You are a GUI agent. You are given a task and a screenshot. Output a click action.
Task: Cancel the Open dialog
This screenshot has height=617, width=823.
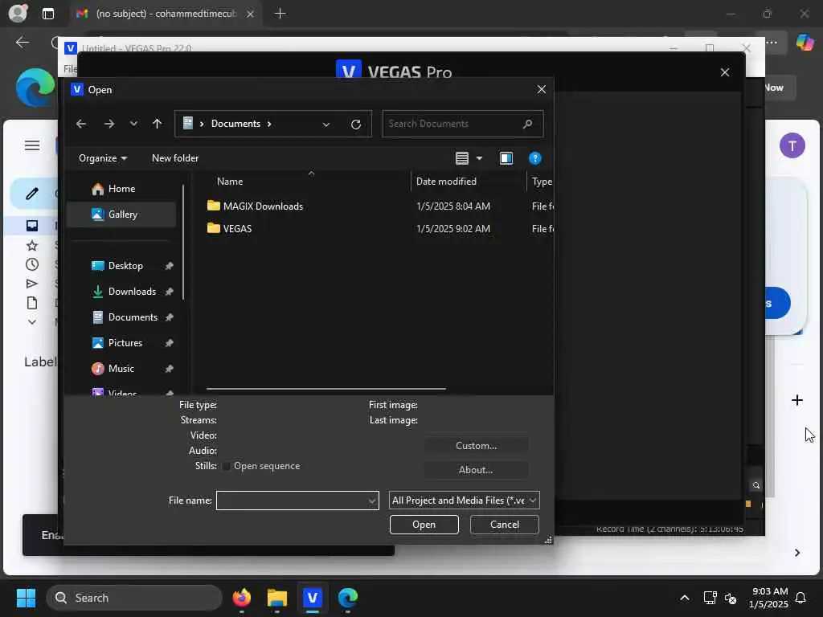pyautogui.click(x=505, y=525)
